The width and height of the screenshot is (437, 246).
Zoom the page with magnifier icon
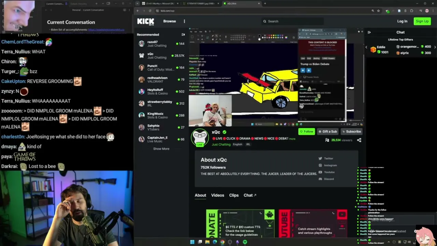click(372, 11)
